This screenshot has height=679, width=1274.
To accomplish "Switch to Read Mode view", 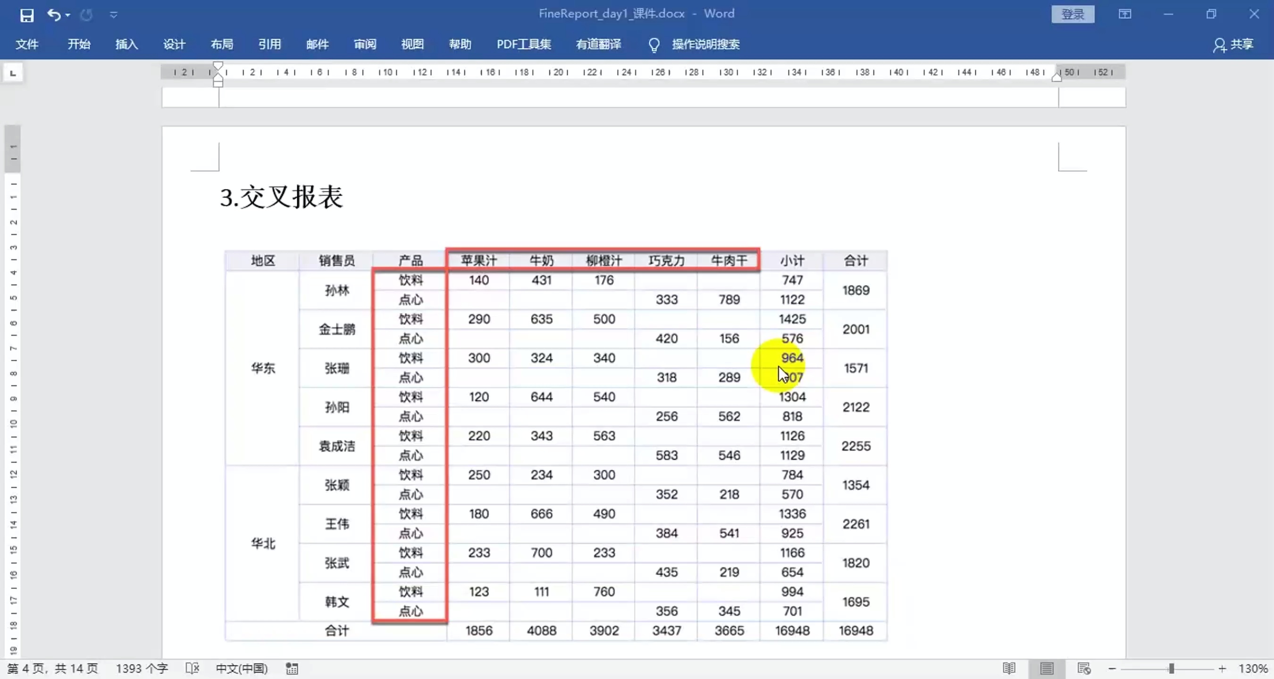I will click(1009, 668).
